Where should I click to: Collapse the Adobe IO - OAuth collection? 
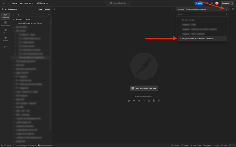click(x=14, y=19)
